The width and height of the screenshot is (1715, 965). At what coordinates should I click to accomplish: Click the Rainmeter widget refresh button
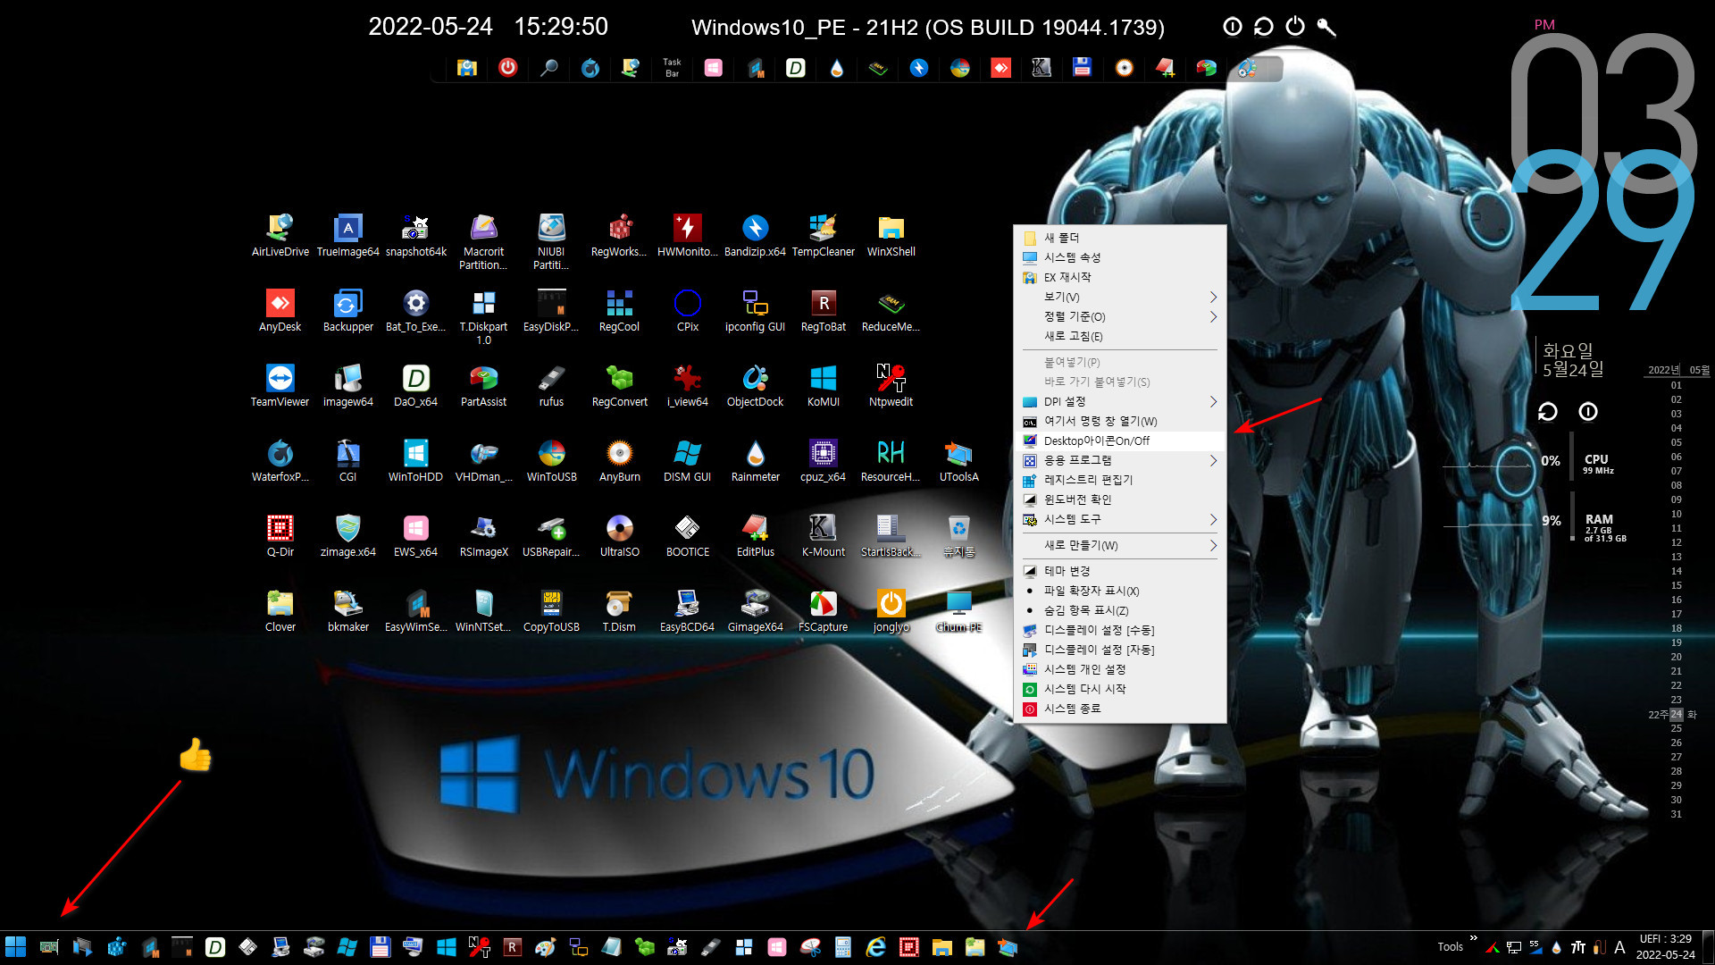tap(1547, 412)
